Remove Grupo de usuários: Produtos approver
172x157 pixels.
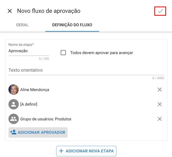[160, 119]
